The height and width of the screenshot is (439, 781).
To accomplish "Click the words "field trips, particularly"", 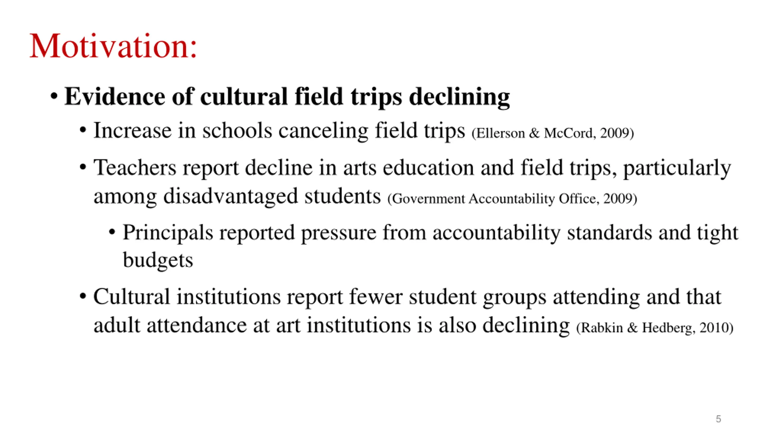I will [x=625, y=168].
